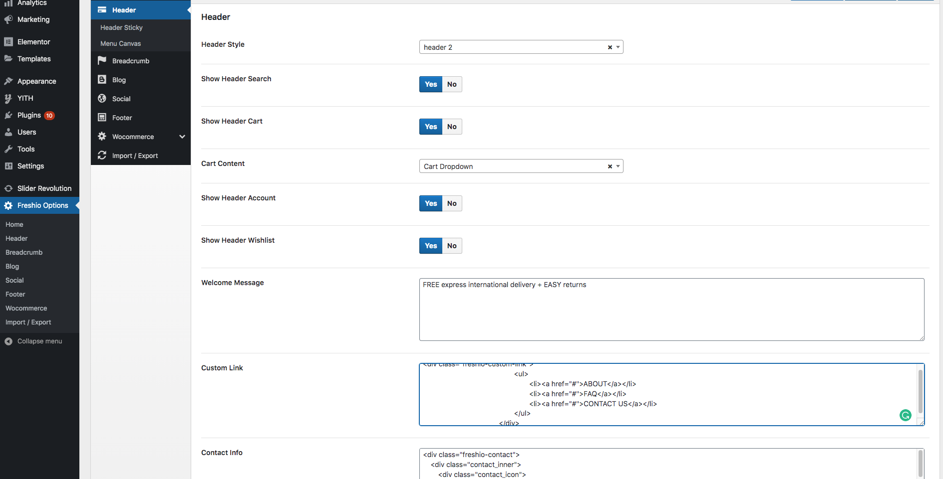Set Show Header Search to No
Screen dimensions: 943x479
pos(452,84)
